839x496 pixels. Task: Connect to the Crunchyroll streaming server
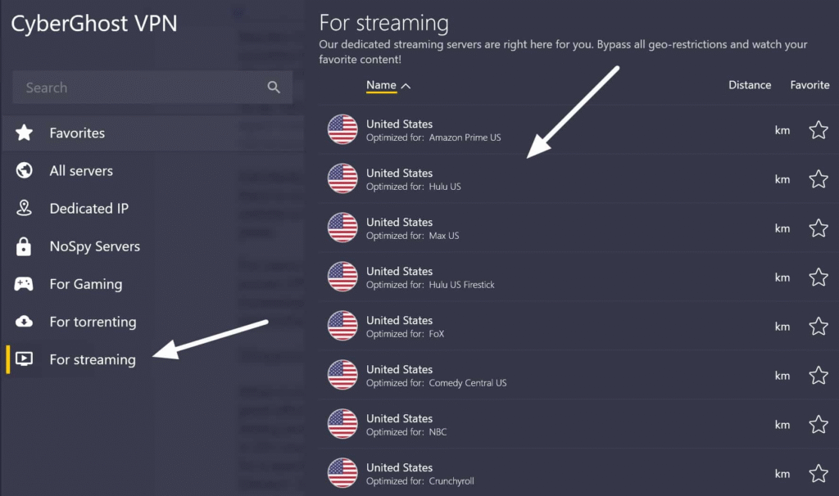pyautogui.click(x=451, y=473)
